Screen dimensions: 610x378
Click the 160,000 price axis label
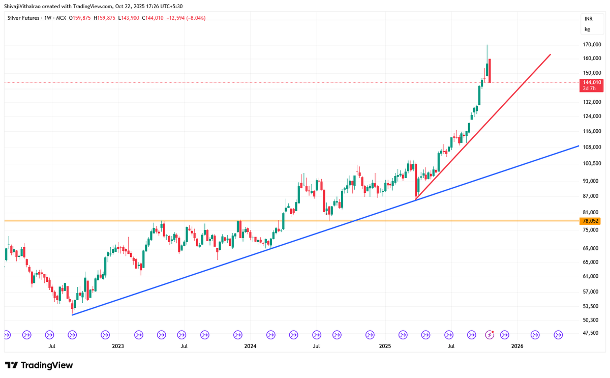(592, 59)
